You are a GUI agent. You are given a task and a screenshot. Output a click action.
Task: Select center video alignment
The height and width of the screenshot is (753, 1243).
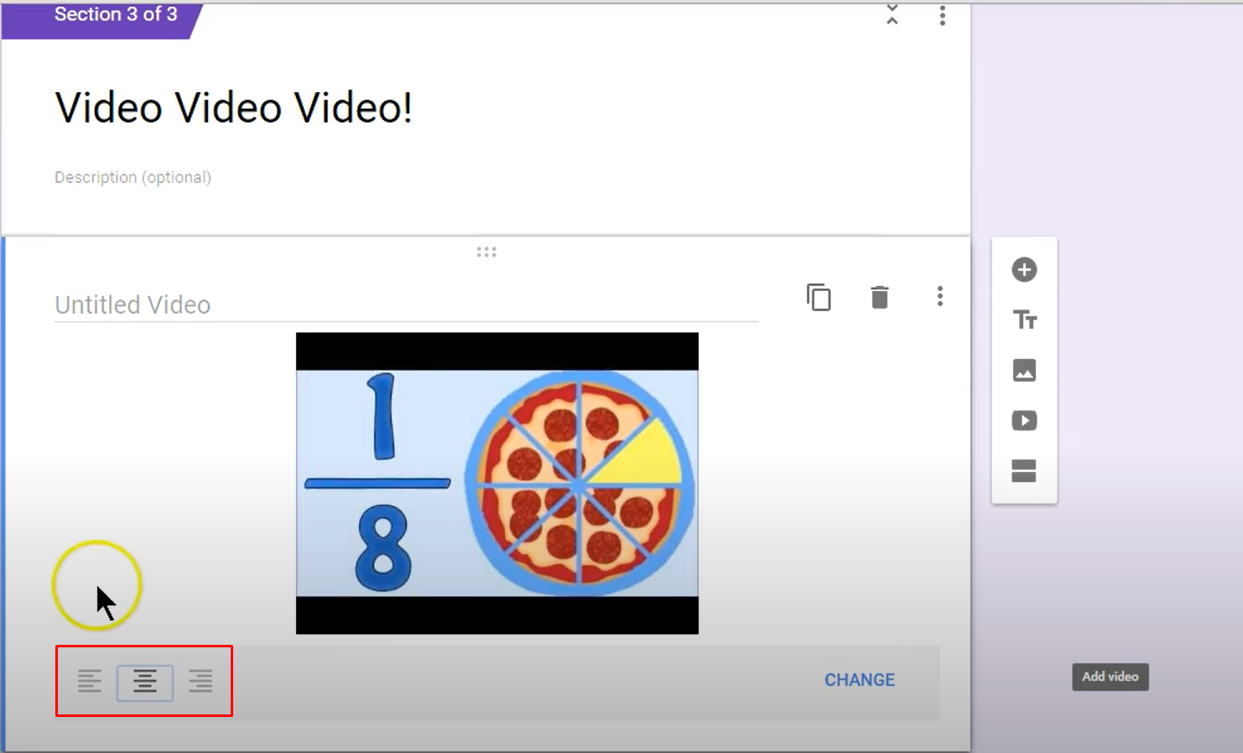click(144, 682)
